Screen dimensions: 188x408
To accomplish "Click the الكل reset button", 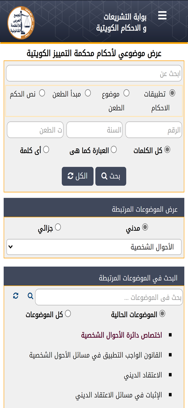I will pos(78,176).
